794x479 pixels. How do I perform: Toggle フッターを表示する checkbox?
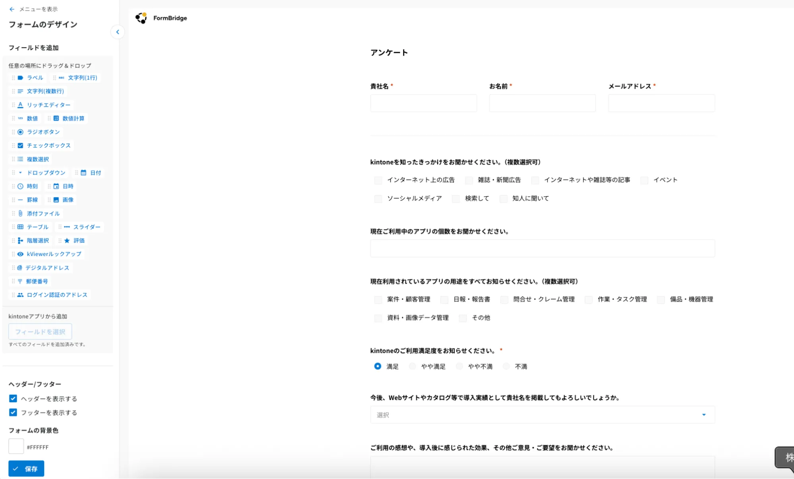point(13,412)
